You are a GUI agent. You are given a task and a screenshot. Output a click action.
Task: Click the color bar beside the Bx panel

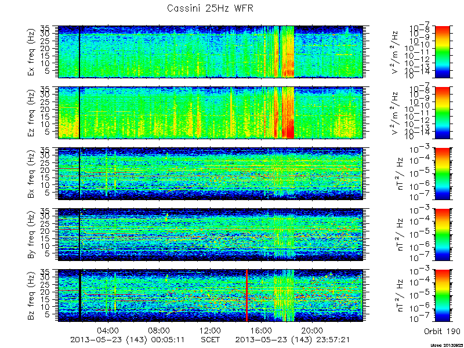point(442,173)
